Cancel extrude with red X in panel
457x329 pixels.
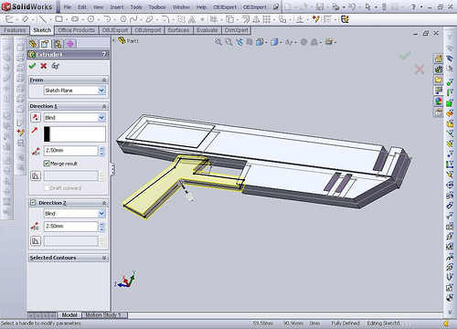coord(44,66)
